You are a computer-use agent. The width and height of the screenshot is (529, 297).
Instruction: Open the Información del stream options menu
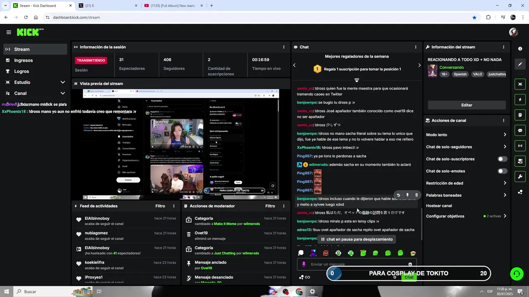click(x=503, y=47)
